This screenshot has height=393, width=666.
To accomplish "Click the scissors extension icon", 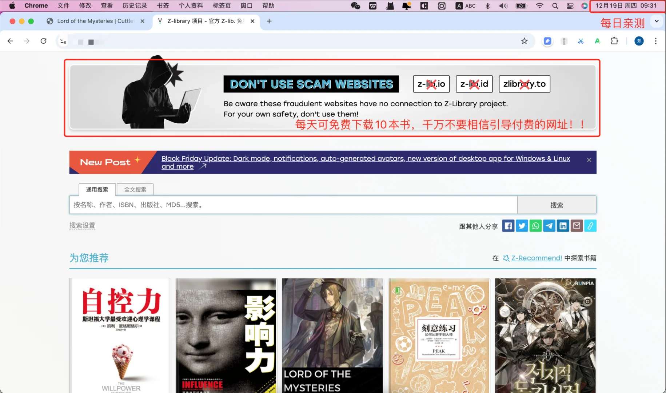I will [x=581, y=41].
